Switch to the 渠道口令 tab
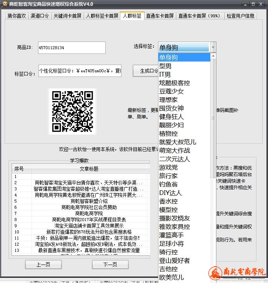268x283 pixels. point(40,16)
